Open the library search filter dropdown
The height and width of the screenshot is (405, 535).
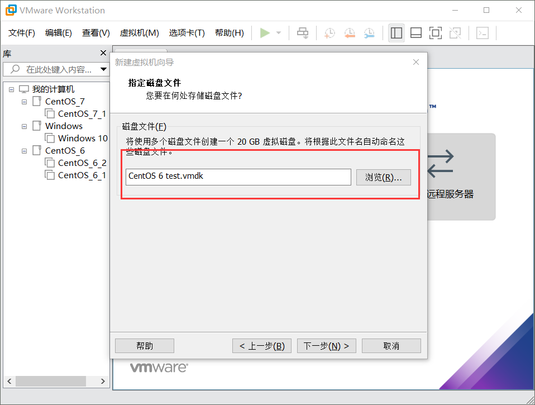(x=103, y=69)
